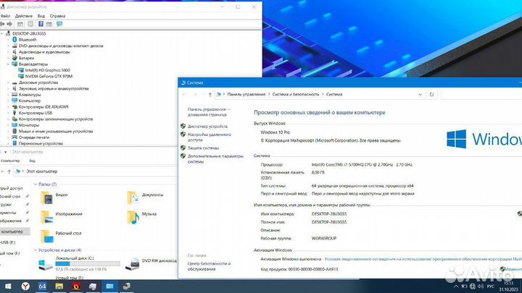Click Система и безопасность breadcrumb

pos(296,94)
